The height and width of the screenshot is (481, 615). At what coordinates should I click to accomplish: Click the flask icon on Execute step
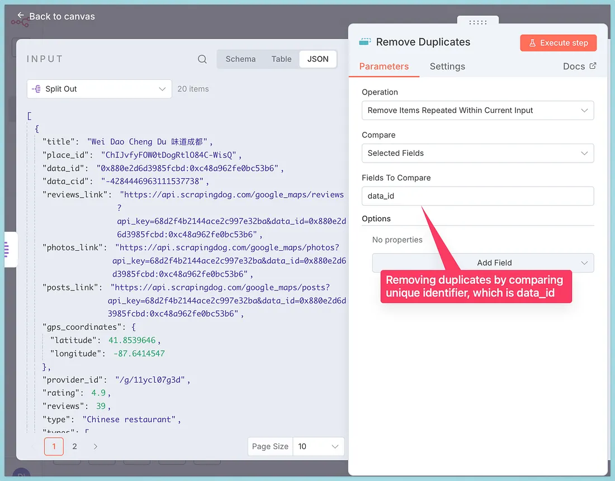532,43
